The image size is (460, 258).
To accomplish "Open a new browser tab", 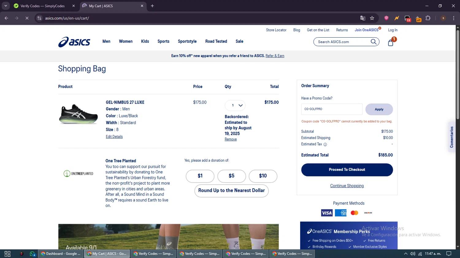I will [152, 6].
